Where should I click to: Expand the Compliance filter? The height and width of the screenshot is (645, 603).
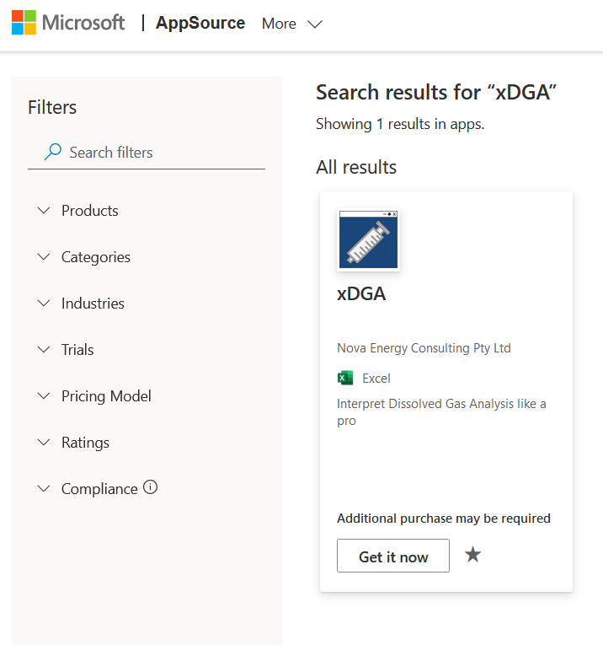pyautogui.click(x=99, y=489)
